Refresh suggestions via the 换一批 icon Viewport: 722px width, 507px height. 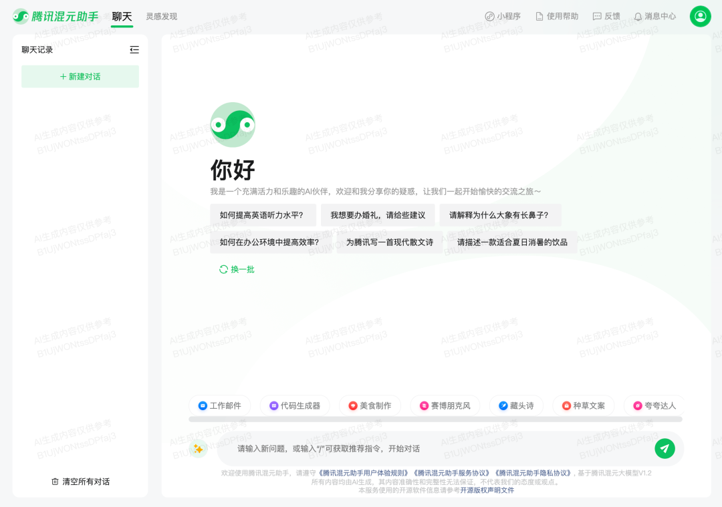(223, 269)
